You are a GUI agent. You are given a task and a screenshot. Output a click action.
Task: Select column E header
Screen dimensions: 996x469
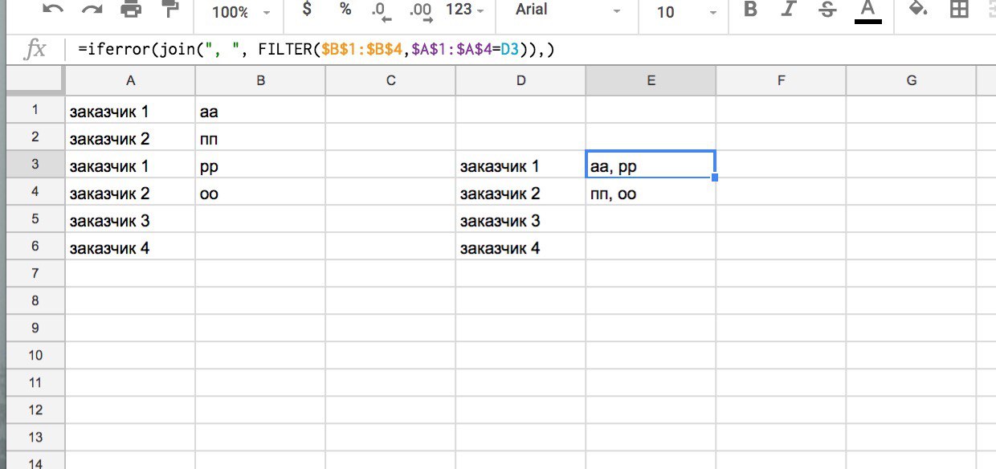click(x=651, y=80)
